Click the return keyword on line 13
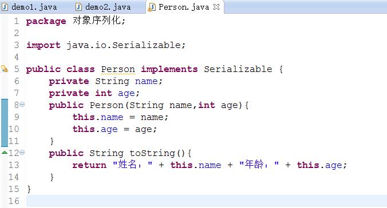Screen dimensions: 387x208 pyautogui.click(x=89, y=165)
